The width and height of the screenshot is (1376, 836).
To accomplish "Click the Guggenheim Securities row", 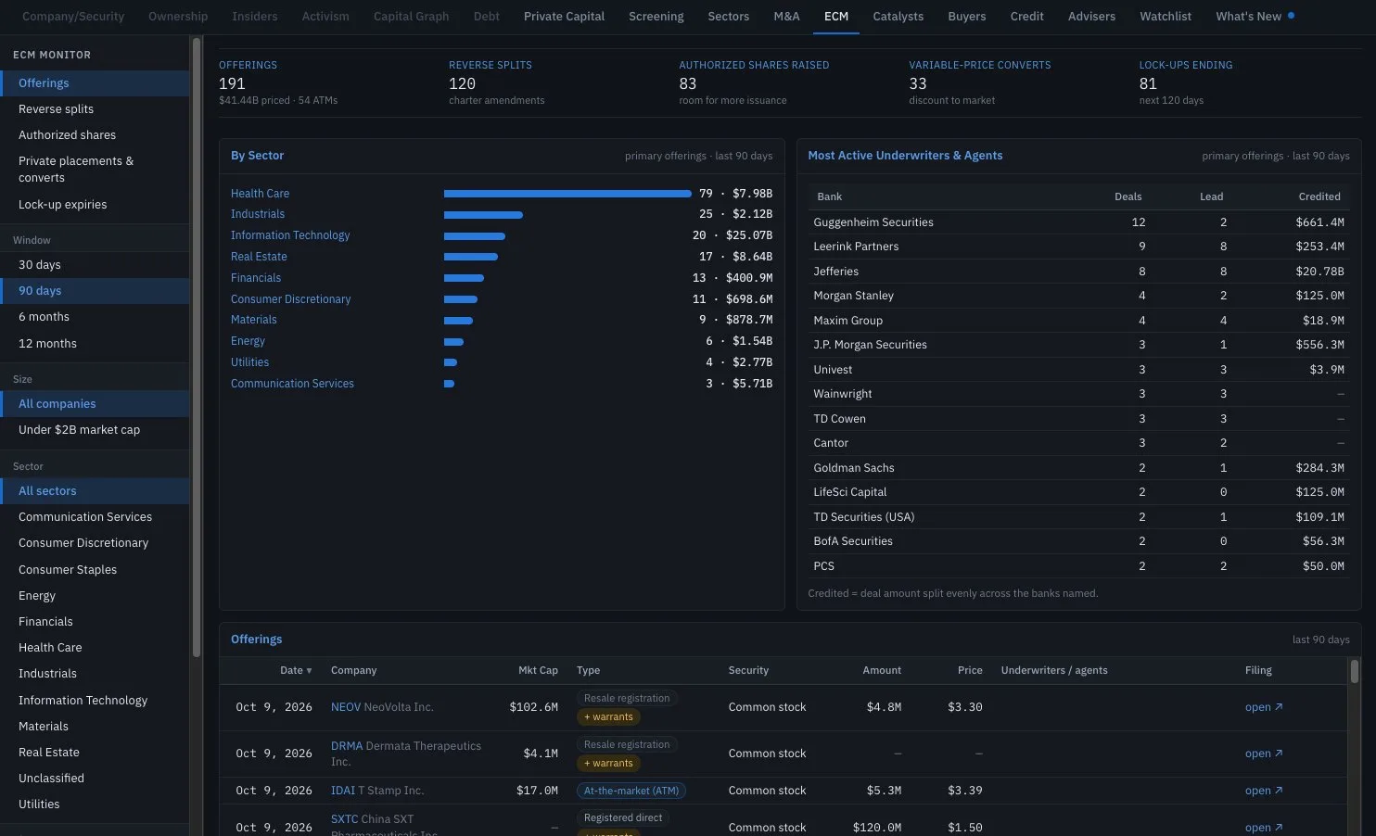I will [x=1078, y=222].
